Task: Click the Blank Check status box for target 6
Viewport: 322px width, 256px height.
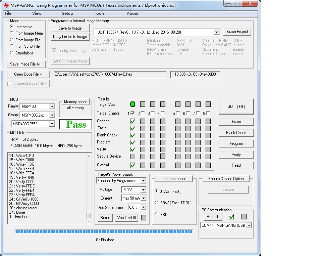Action: [x=188, y=135]
